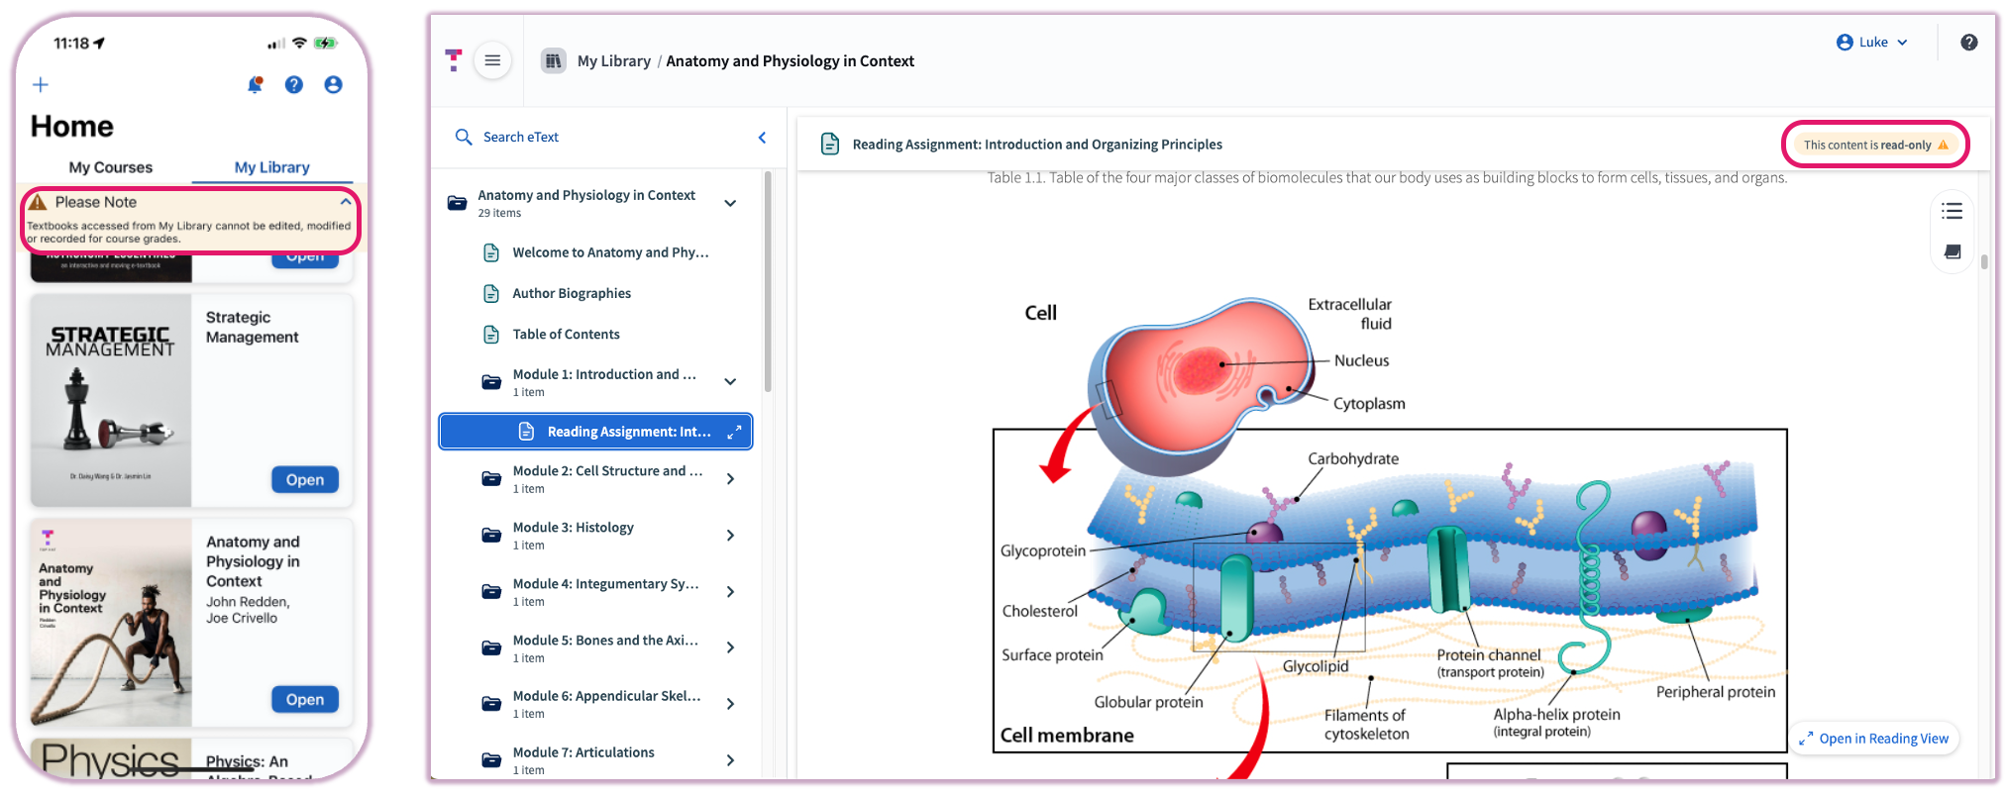Open the mobile profile account icon
Viewport: 2007px width, 796px height.
333,85
